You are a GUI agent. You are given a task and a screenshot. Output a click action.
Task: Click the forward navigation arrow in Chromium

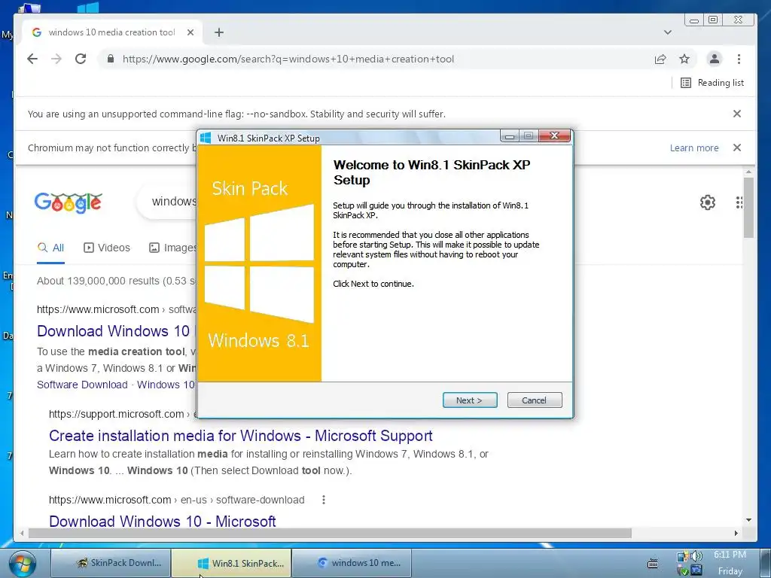[56, 59]
